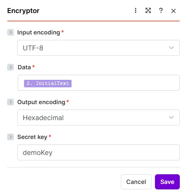Toggle map mode for Input encoding

coord(11,32)
